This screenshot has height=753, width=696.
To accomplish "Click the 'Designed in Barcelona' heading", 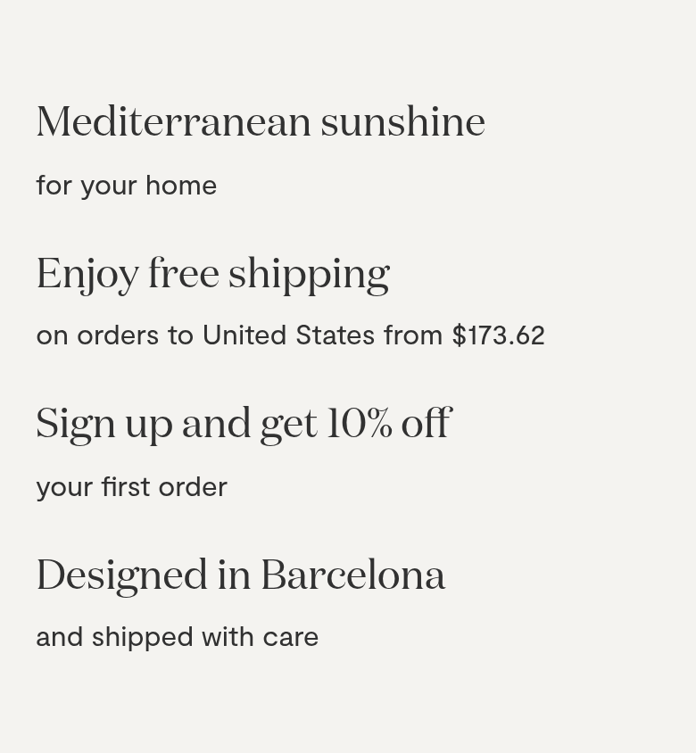I will click(241, 575).
